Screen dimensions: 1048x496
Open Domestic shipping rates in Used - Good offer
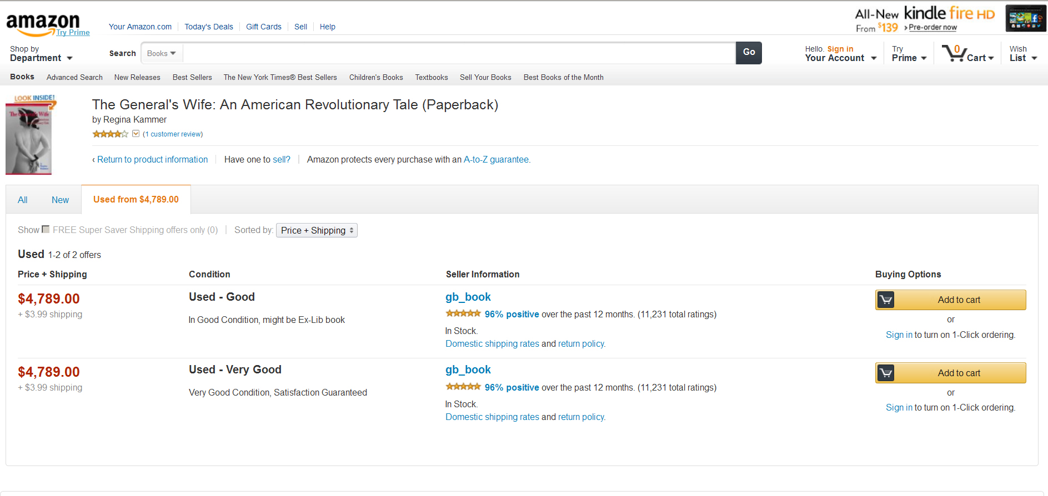coord(492,343)
